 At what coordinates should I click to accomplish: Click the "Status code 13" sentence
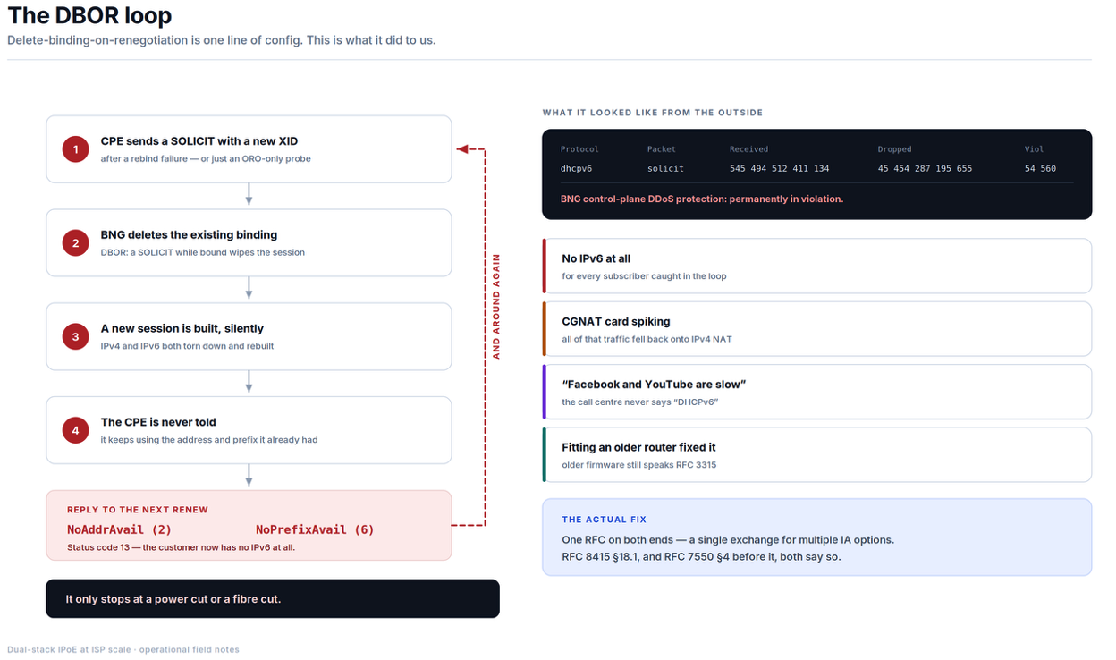(x=181, y=547)
